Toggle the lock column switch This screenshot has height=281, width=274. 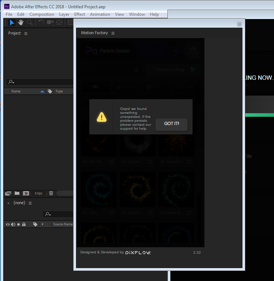point(24,224)
